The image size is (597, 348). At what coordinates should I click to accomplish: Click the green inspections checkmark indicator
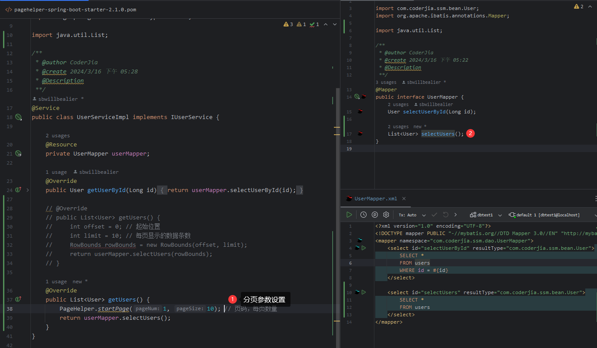(x=314, y=24)
